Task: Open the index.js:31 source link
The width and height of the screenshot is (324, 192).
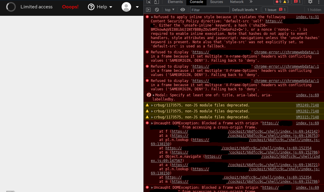Action: [x=307, y=17]
